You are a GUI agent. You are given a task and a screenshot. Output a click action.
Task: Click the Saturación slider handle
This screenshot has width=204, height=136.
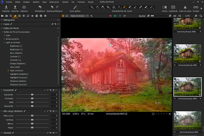(32, 106)
